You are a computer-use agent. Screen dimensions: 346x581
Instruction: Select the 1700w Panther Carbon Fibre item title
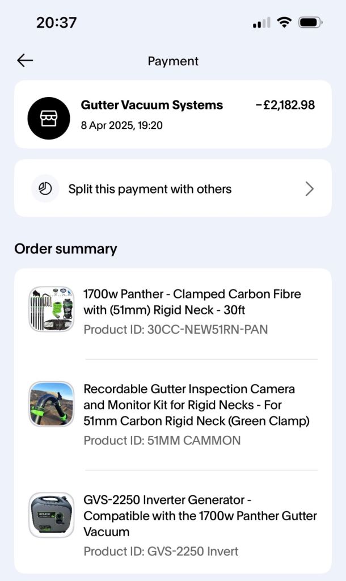tap(192, 302)
